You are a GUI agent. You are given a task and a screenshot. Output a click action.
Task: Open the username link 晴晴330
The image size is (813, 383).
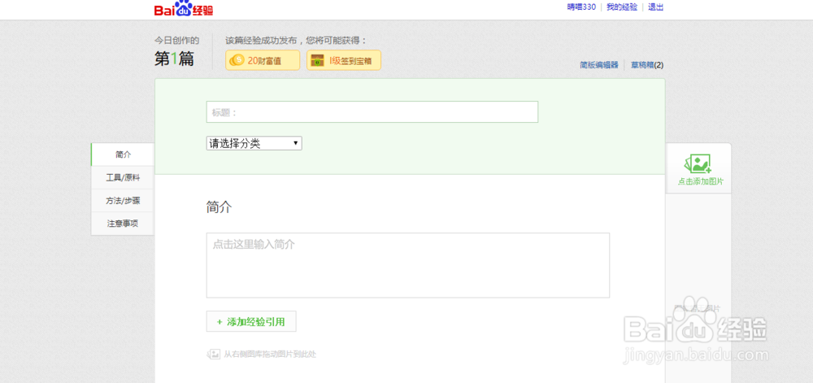coord(581,7)
